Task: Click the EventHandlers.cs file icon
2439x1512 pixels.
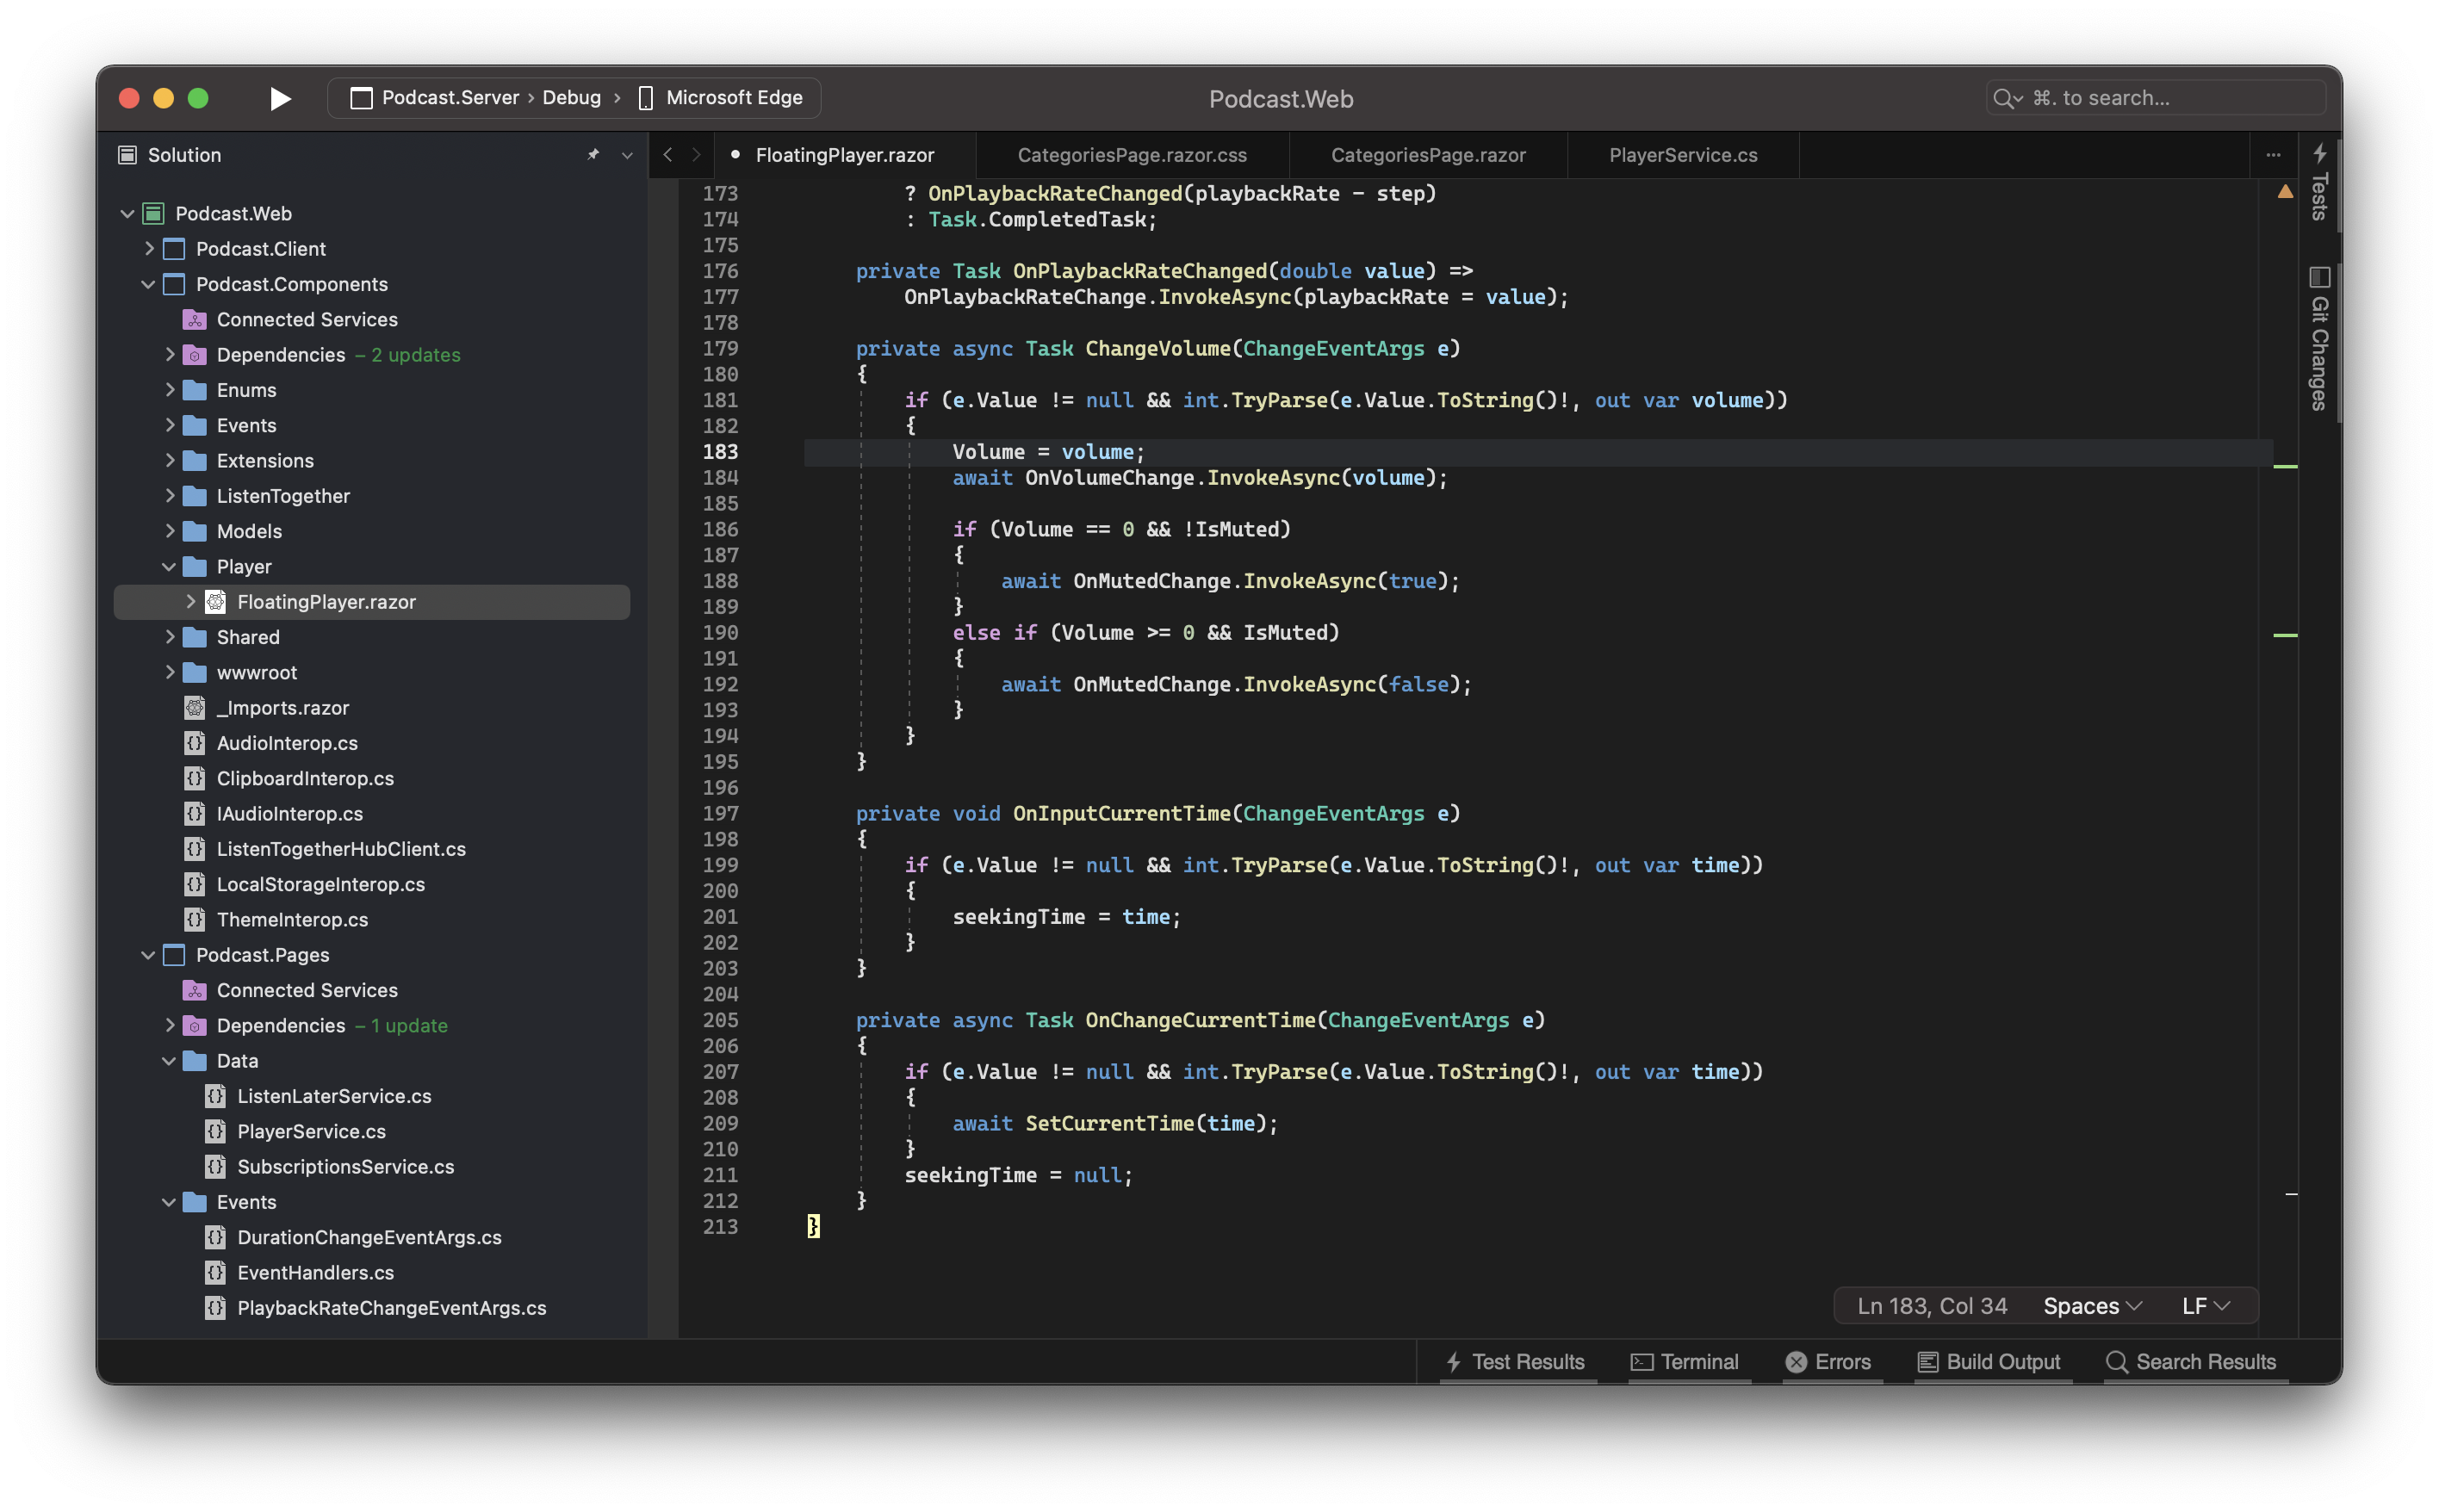Action: pyautogui.click(x=216, y=1273)
